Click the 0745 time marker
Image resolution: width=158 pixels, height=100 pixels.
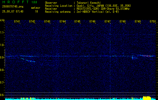77,21
